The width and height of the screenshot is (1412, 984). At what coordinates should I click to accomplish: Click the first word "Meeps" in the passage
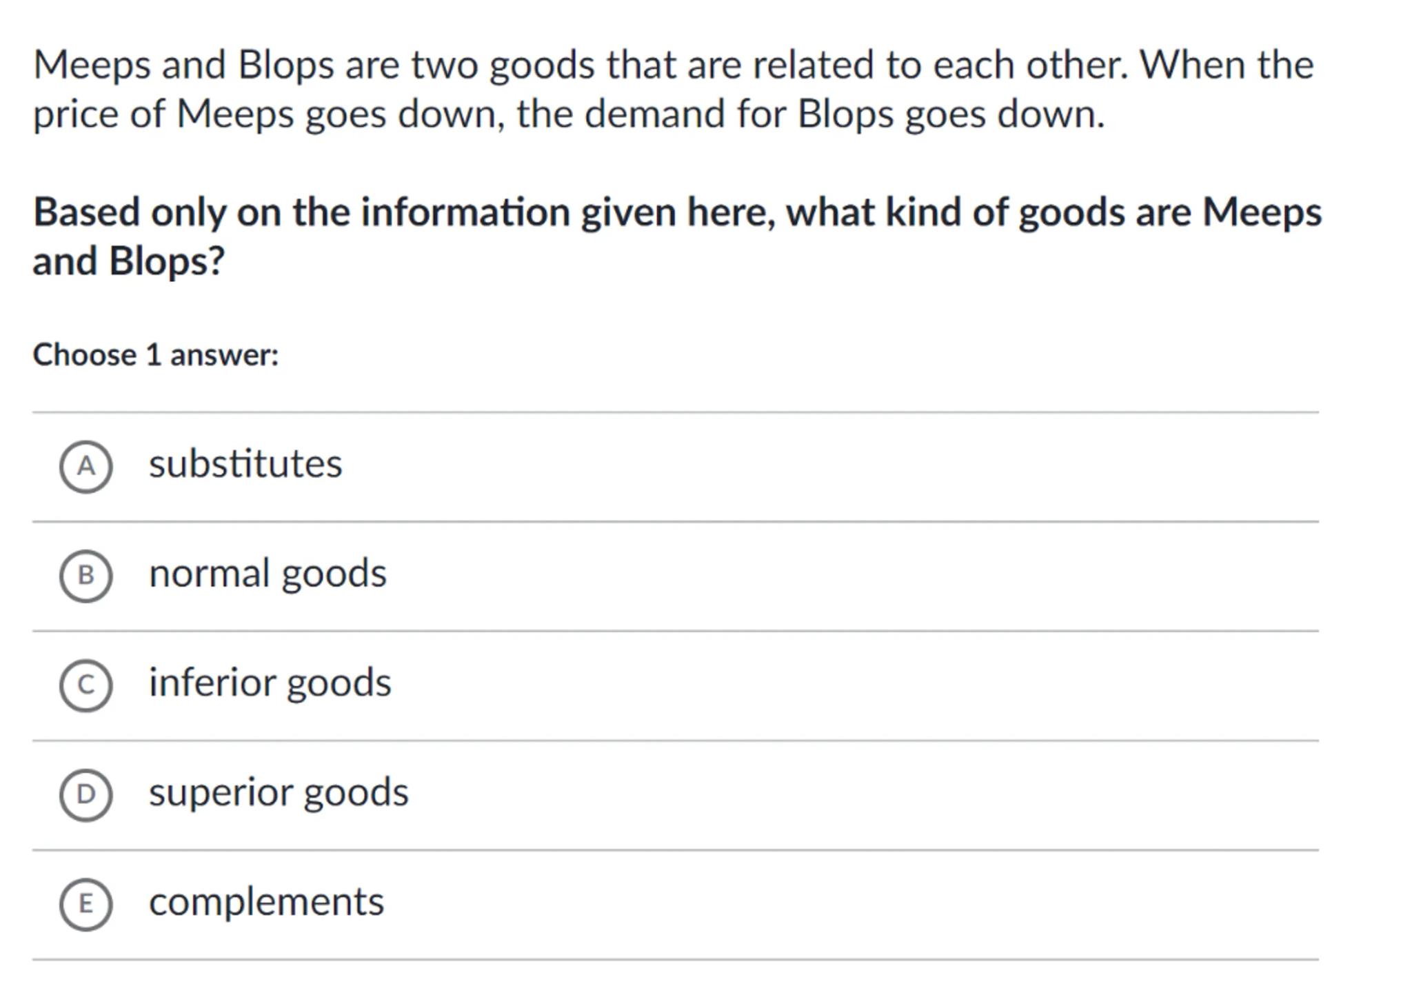coord(92,66)
